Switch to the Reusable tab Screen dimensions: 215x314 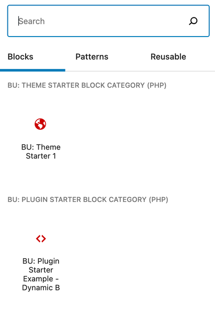point(168,57)
